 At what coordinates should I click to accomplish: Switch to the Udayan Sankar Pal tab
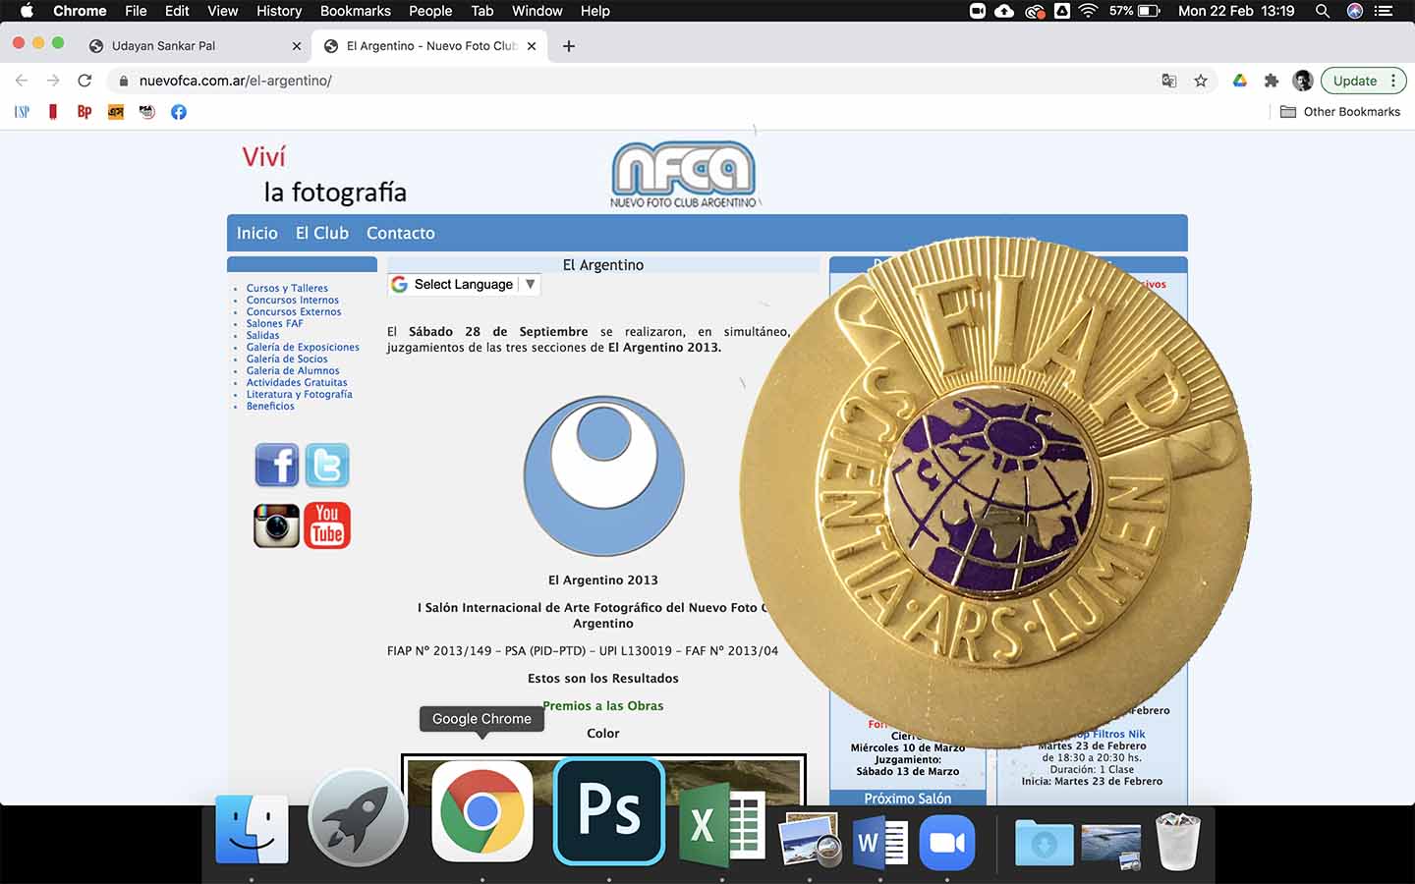click(x=163, y=46)
